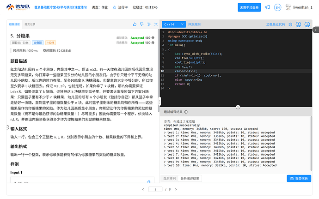Go to the previous problem arrow
319x199 pixels.
tap(143, 189)
